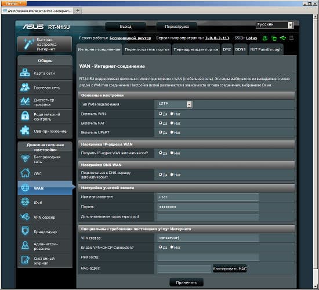
Task: Select 'Да' for Enable VPN+DHCP Connection
Action: click(160, 247)
